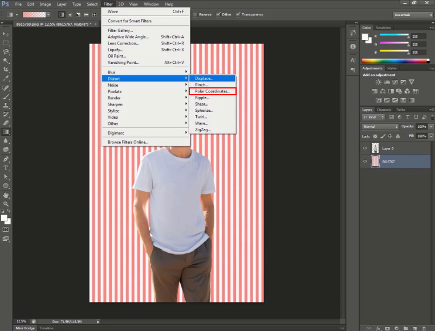This screenshot has width=435, height=331.
Task: Open the Normal blend mode dropdown
Action: pyautogui.click(x=380, y=127)
